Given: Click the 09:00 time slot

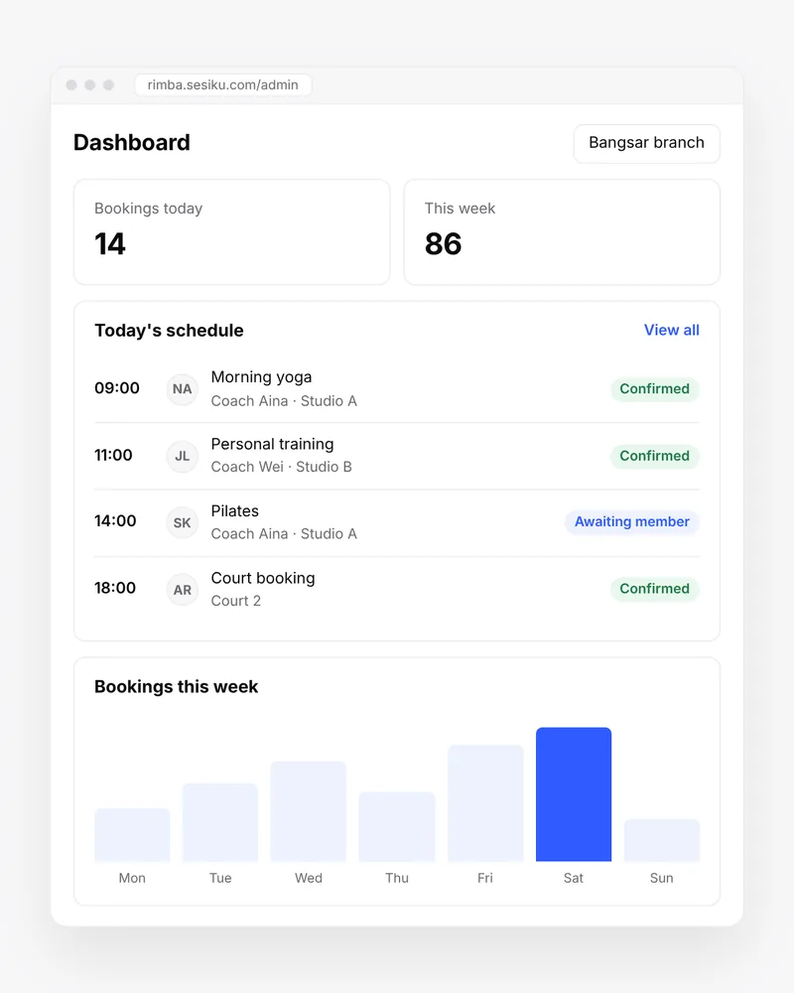Looking at the screenshot, I should click(x=117, y=388).
